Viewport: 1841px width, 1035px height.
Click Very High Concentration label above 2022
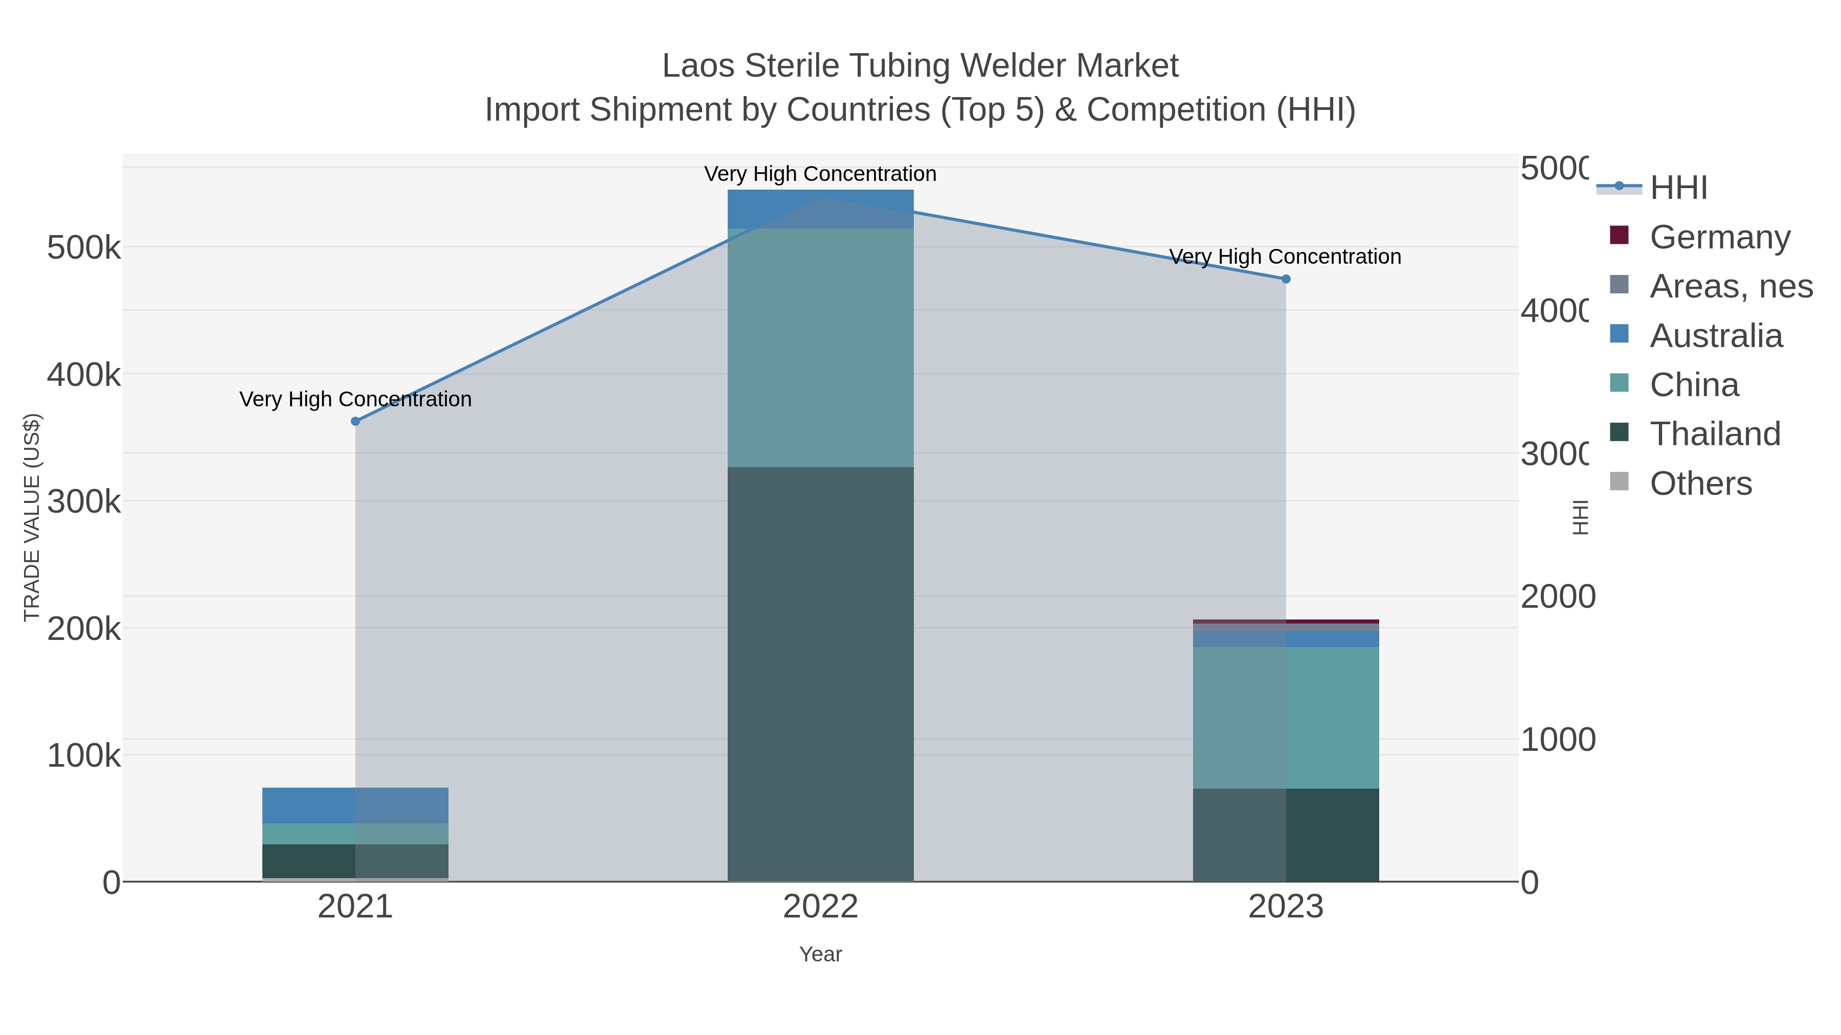click(x=820, y=174)
